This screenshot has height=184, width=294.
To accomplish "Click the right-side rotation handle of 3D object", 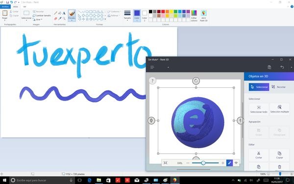I will pos(241,121).
